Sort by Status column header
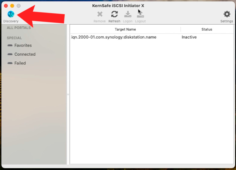This screenshot has height=170, width=236. (207, 29)
